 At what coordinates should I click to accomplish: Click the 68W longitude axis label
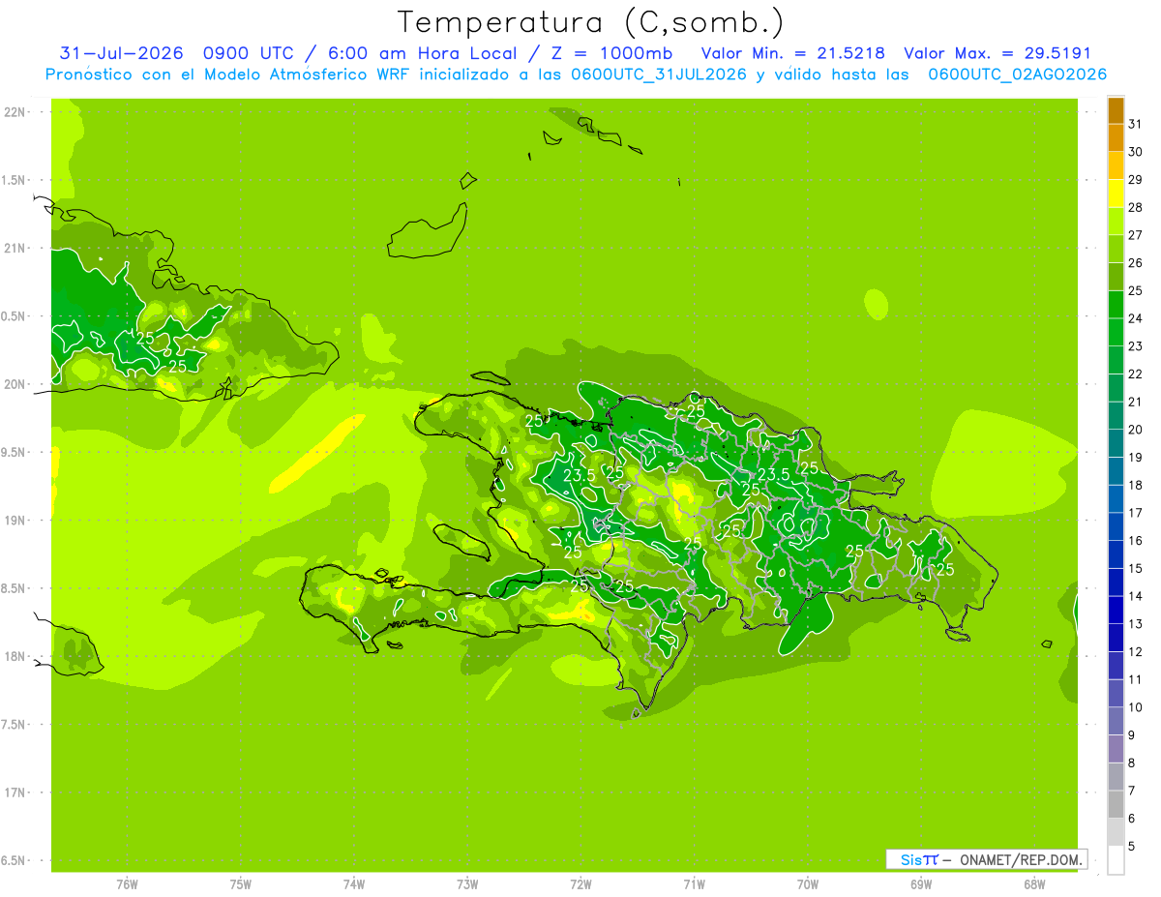coord(1033,884)
